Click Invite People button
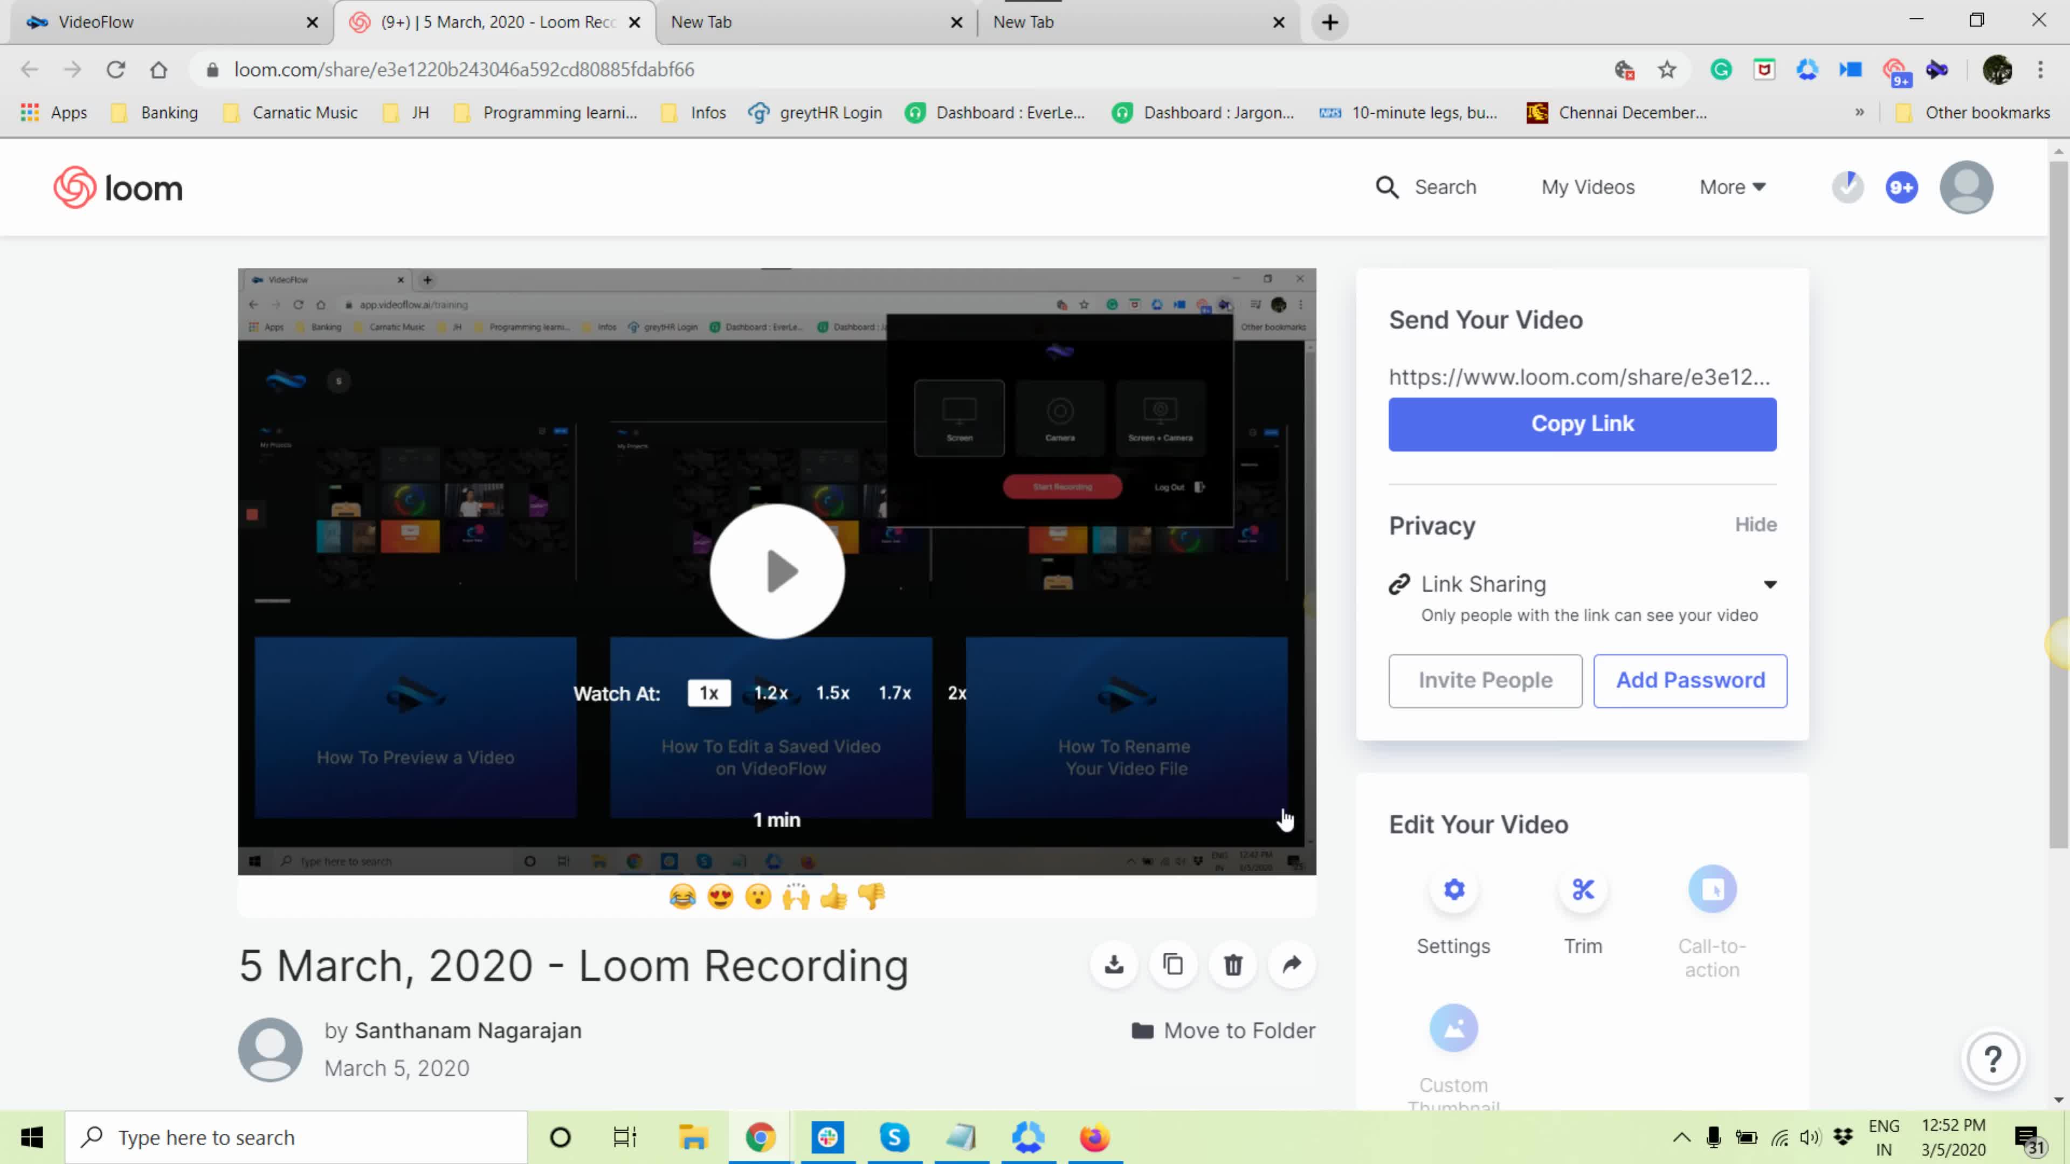2070x1164 pixels. [x=1485, y=681]
